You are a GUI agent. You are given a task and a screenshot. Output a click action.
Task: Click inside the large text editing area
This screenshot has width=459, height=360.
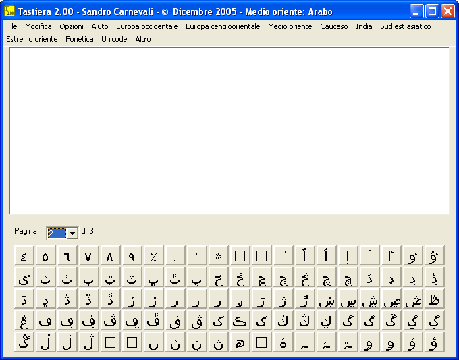(230, 131)
